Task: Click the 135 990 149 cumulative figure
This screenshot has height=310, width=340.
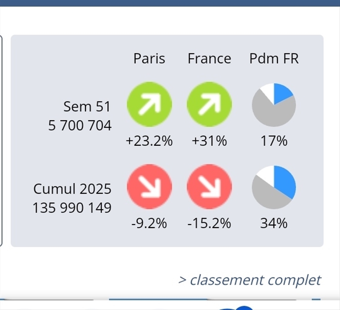Action: (72, 208)
